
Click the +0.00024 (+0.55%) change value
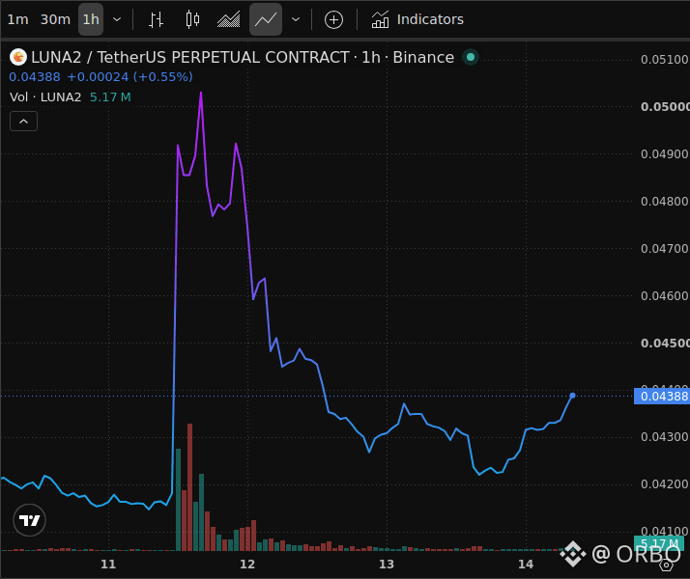[129, 77]
